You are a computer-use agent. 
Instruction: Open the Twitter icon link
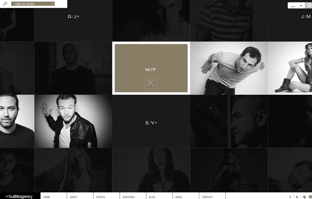(x=297, y=197)
